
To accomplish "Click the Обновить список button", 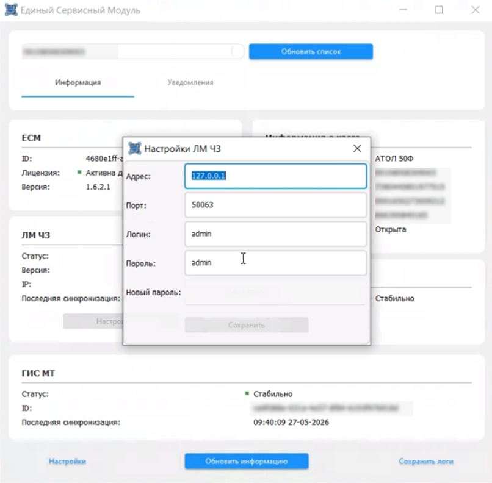I will tap(311, 51).
